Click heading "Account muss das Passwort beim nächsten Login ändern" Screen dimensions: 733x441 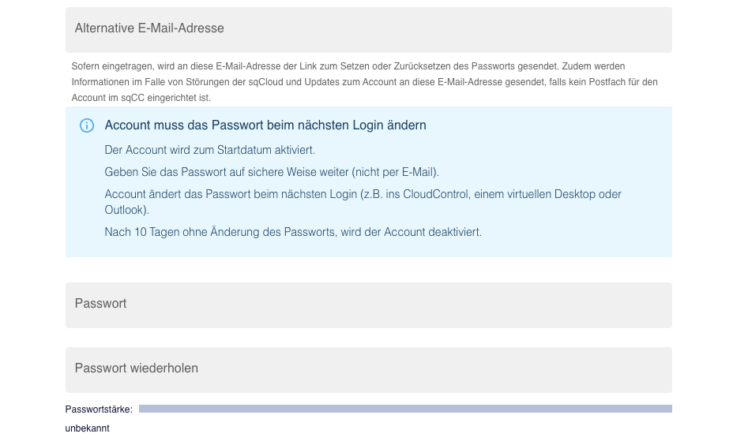coord(265,125)
